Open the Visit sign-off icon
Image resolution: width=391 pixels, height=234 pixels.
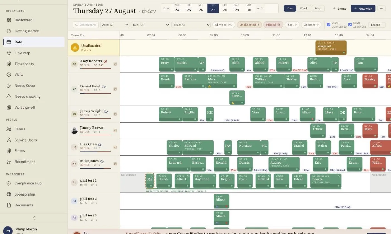(x=9, y=108)
